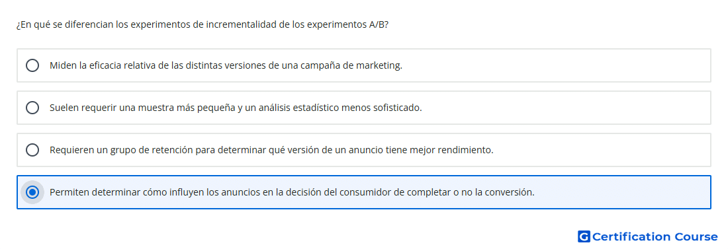Select radio button for 'Miden la eficacia relativa'

[x=32, y=65]
